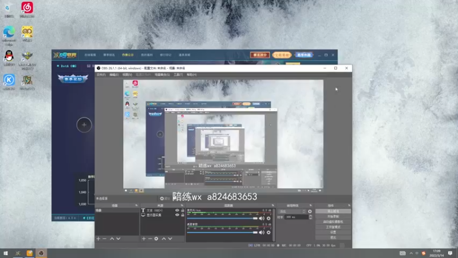Image resolution: width=458 pixels, height=258 pixels.
Task: Open the 文件(F) menu in OBS
Action: (x=101, y=75)
